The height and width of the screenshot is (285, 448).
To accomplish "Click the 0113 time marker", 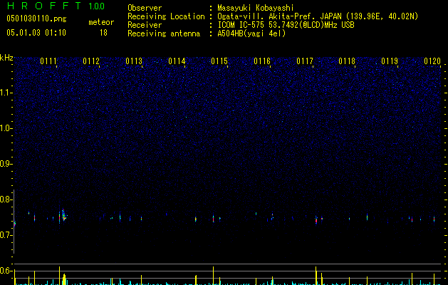I will 134,61.
